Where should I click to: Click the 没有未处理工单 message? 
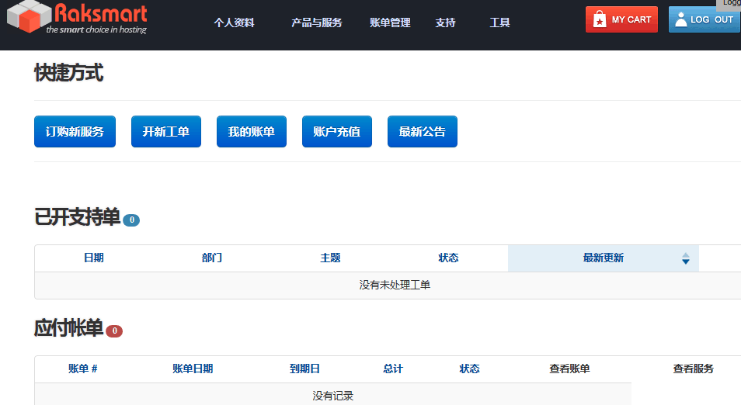coord(395,285)
